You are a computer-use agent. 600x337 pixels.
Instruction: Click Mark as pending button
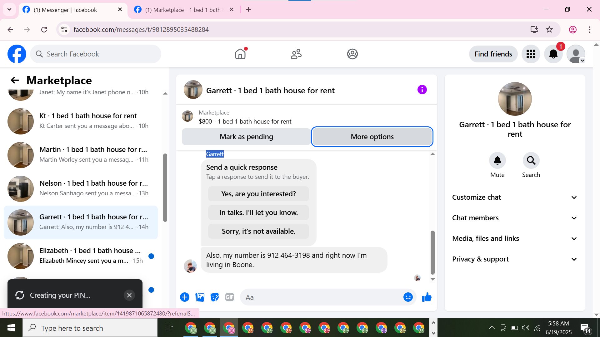(x=246, y=137)
